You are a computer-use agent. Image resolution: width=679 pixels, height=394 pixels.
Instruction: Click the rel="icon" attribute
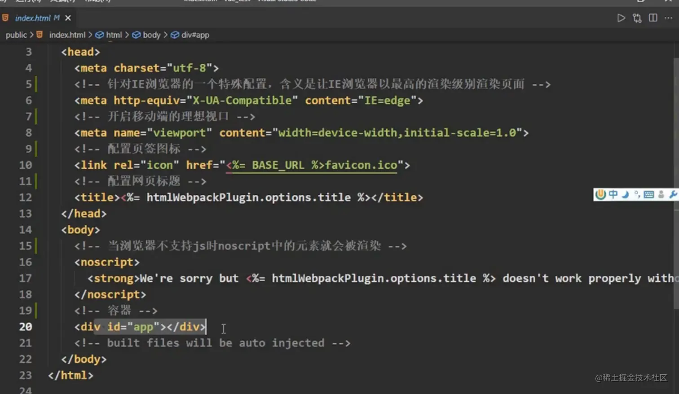click(x=146, y=165)
